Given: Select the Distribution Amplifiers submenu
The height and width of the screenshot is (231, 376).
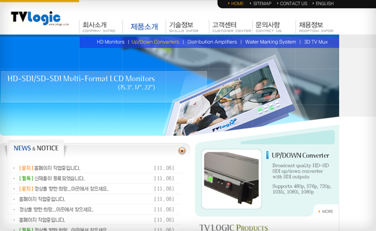Looking at the screenshot, I should pos(212,42).
